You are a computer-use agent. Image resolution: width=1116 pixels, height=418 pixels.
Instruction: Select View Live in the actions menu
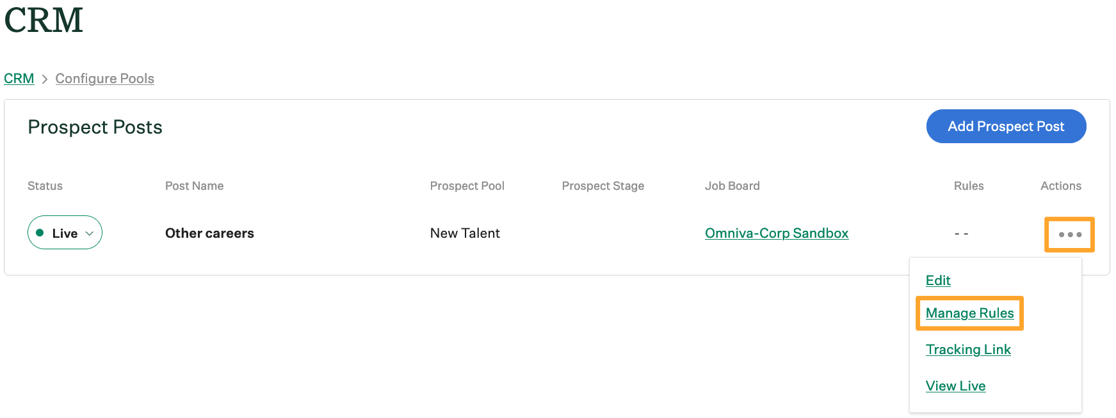coord(955,386)
